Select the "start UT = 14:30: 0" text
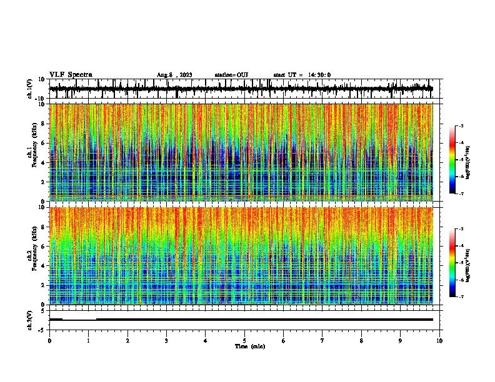The height and width of the screenshot is (382, 495). 302,75
